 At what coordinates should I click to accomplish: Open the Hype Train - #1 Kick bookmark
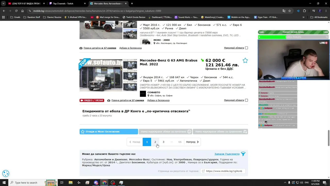click(266, 17)
